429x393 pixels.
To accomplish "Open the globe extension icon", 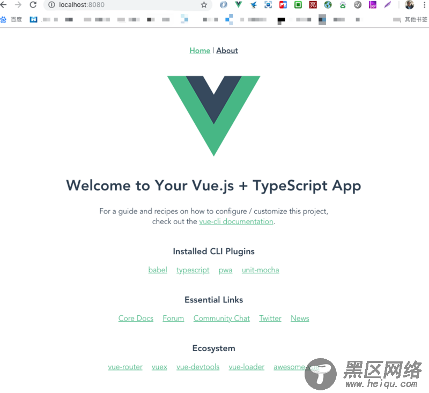I will (328, 5).
